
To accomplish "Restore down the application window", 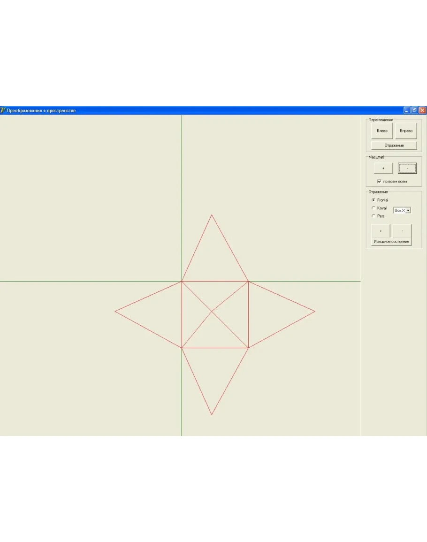I will click(414, 110).
